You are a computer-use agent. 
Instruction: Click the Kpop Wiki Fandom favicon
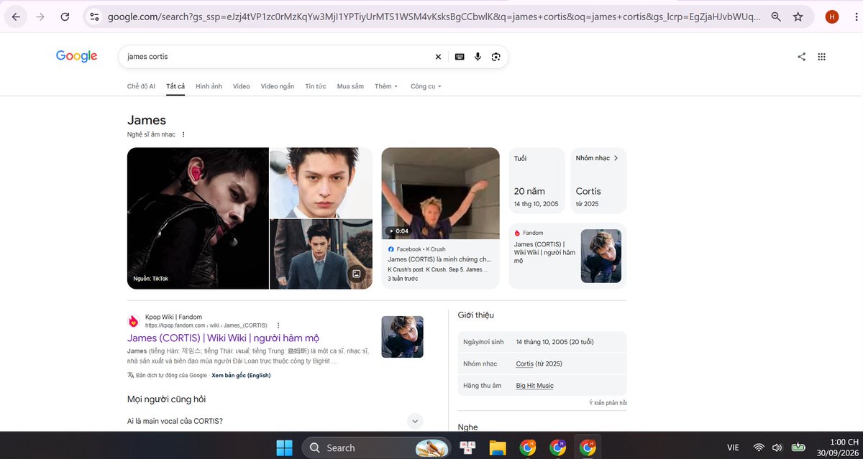(133, 321)
